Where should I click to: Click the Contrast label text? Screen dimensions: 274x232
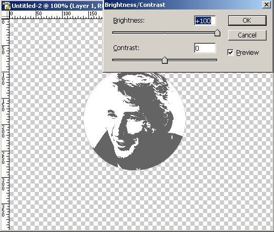point(126,48)
